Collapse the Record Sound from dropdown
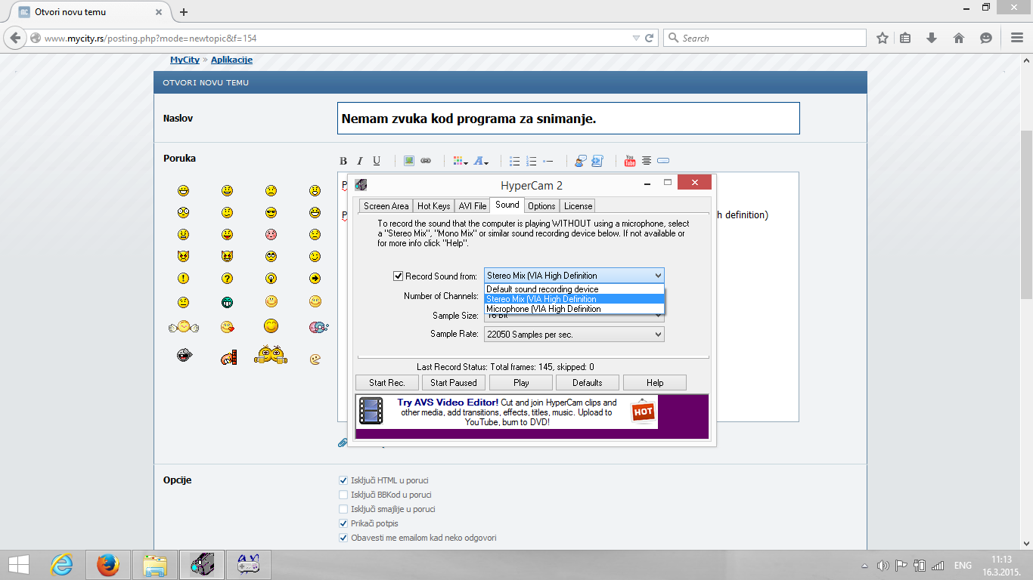Image resolution: width=1033 pixels, height=580 pixels. 657,276
